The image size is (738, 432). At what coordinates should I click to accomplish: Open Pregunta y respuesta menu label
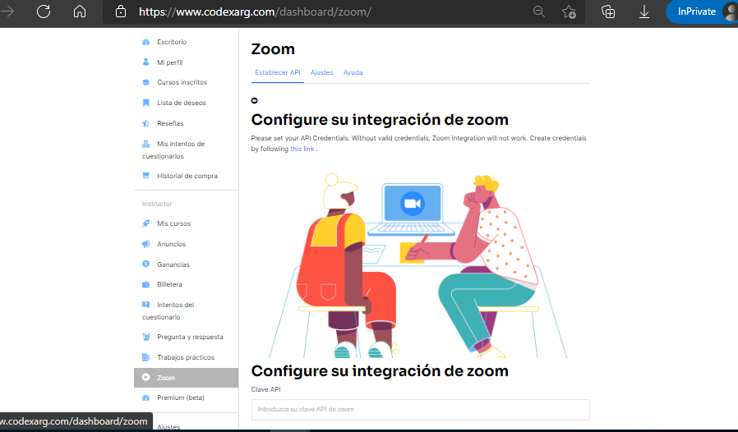[190, 337]
